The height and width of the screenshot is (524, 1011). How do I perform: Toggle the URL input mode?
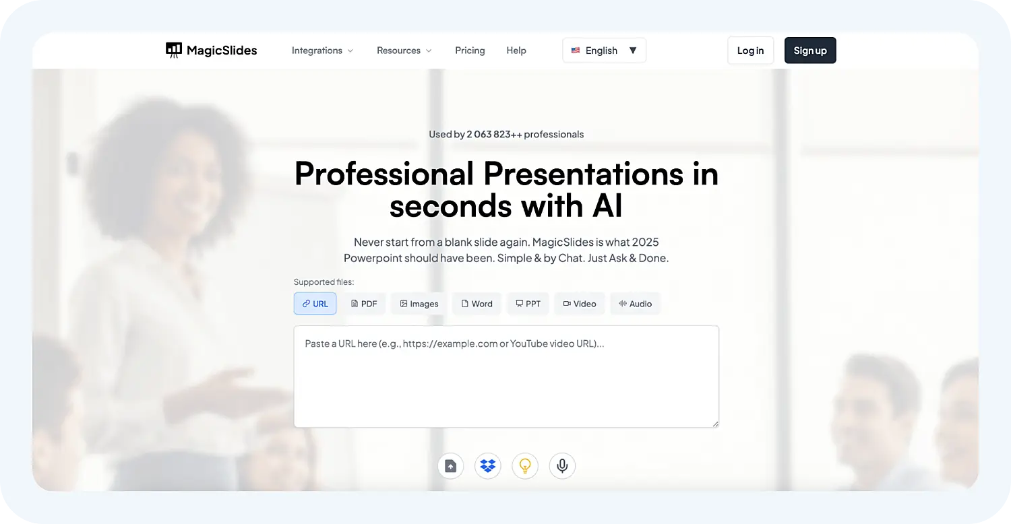(315, 304)
